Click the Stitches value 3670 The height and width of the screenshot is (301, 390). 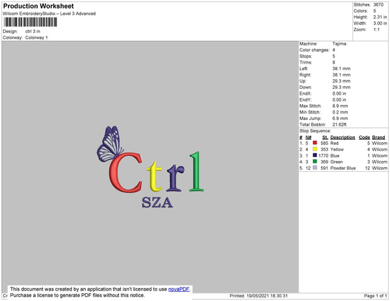click(x=378, y=5)
